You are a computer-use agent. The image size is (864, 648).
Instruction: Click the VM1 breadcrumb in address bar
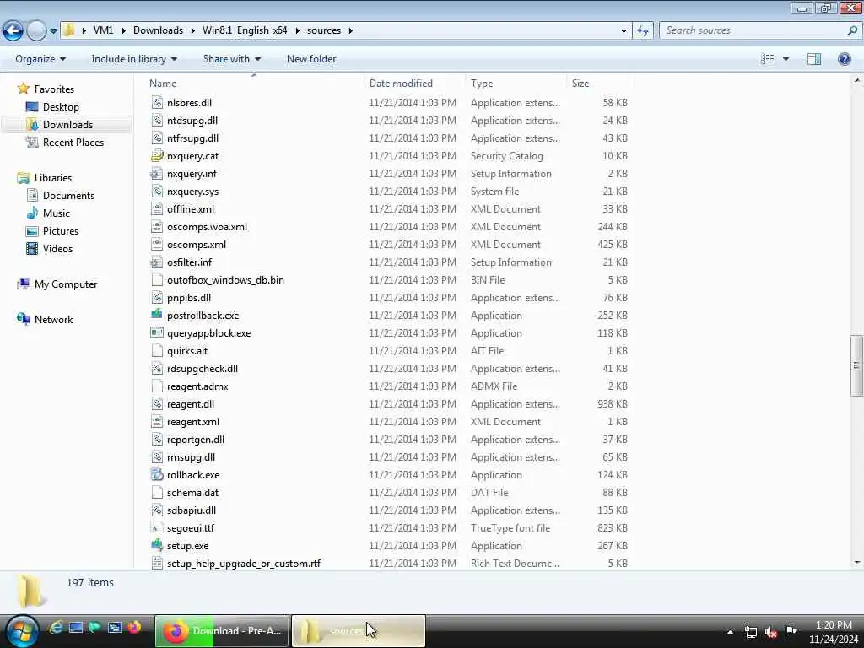click(103, 30)
